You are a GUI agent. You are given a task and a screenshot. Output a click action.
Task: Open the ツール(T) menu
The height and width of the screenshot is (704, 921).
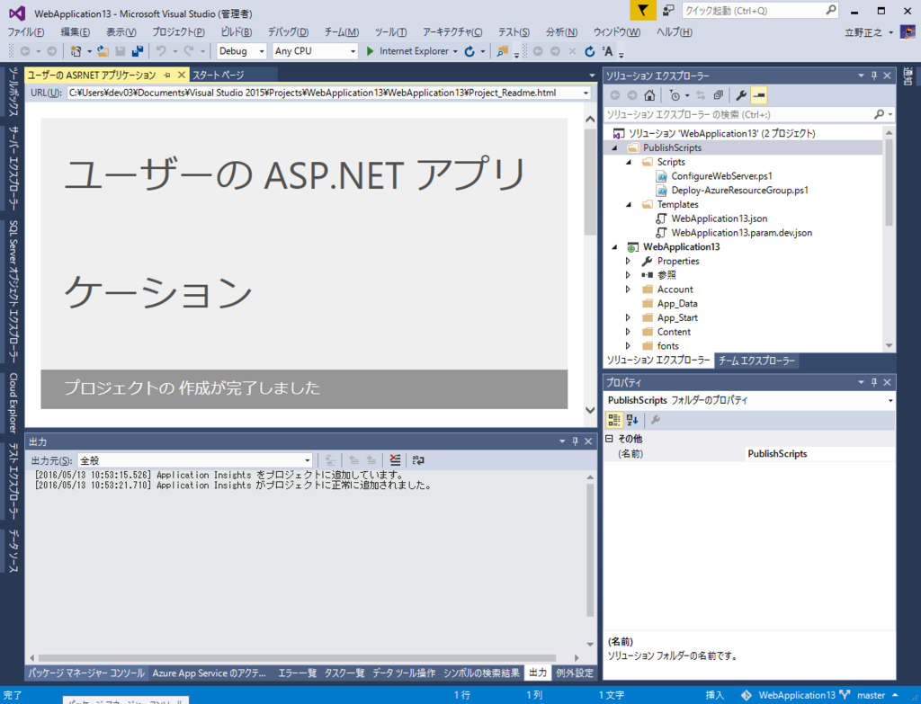[x=390, y=32]
